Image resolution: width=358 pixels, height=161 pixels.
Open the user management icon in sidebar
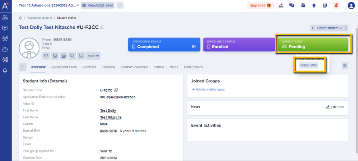[x=5, y=60]
